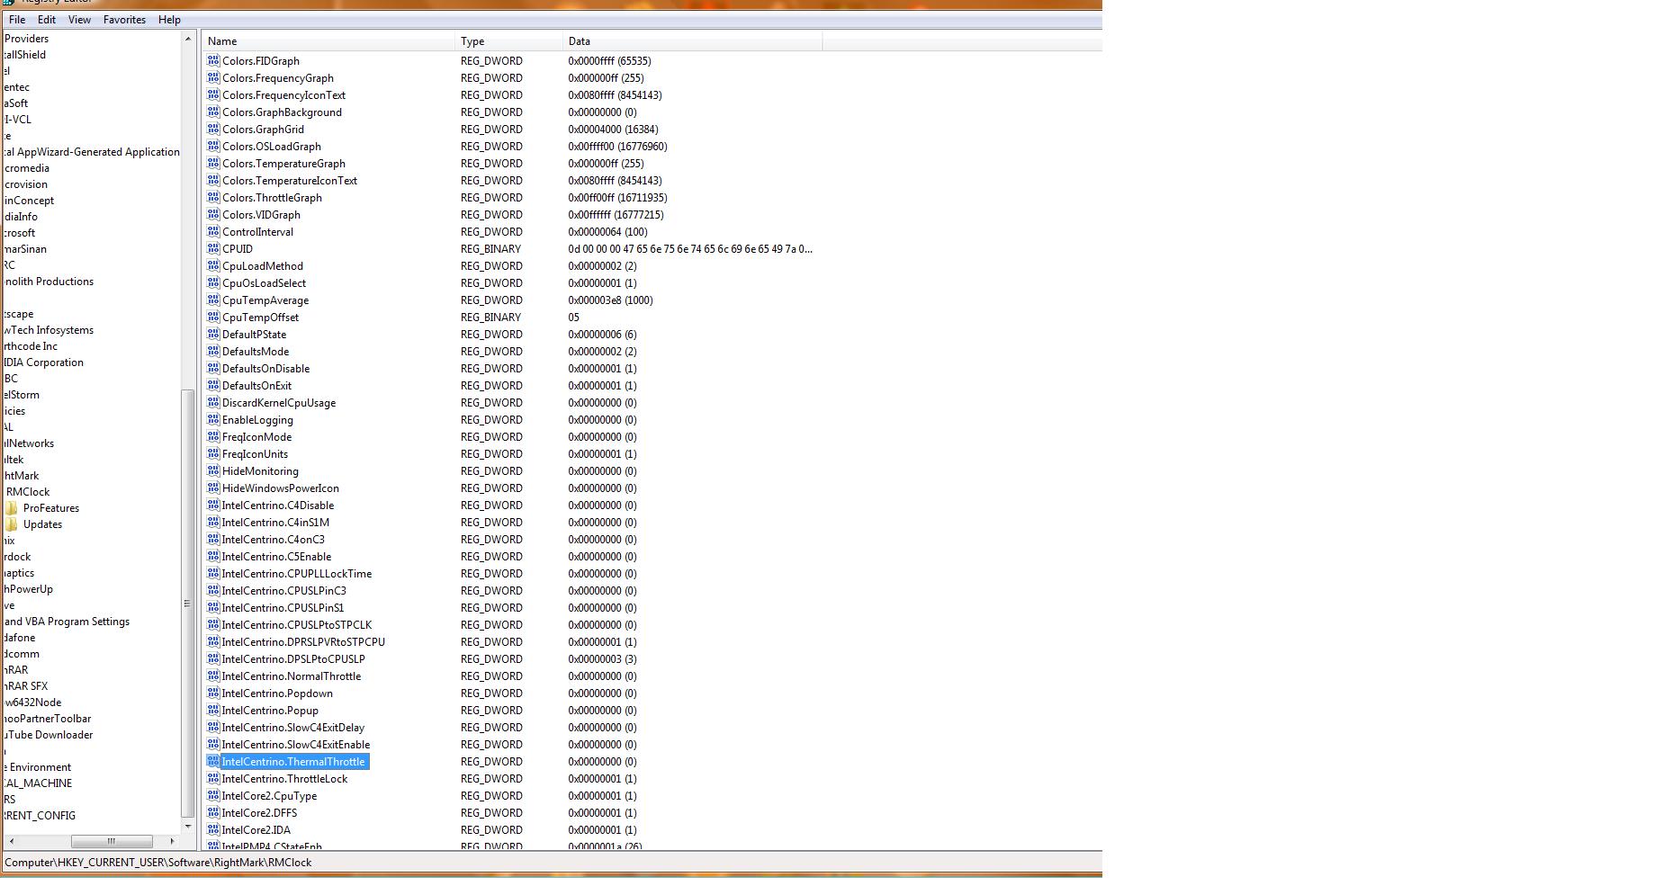Select the IntelCore2.DFFS value name

tap(259, 813)
